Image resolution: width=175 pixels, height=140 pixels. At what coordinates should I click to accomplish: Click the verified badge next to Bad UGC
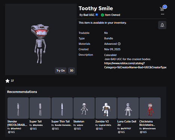(x=97, y=15)
